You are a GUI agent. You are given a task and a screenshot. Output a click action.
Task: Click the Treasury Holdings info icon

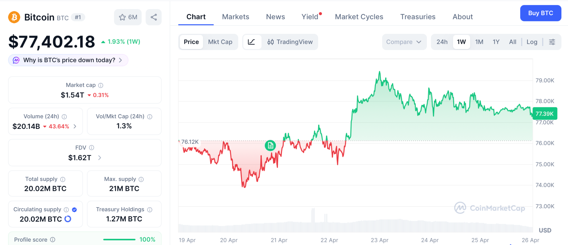[150, 210]
